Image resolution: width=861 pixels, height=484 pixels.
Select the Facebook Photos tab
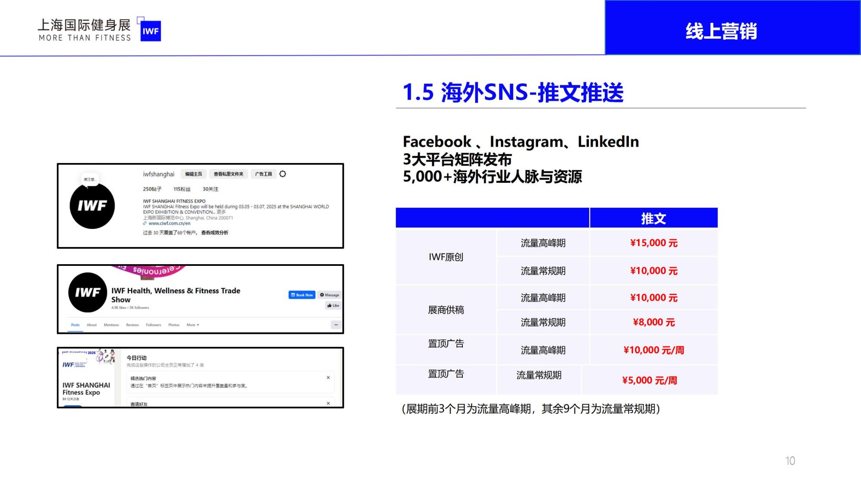(174, 325)
